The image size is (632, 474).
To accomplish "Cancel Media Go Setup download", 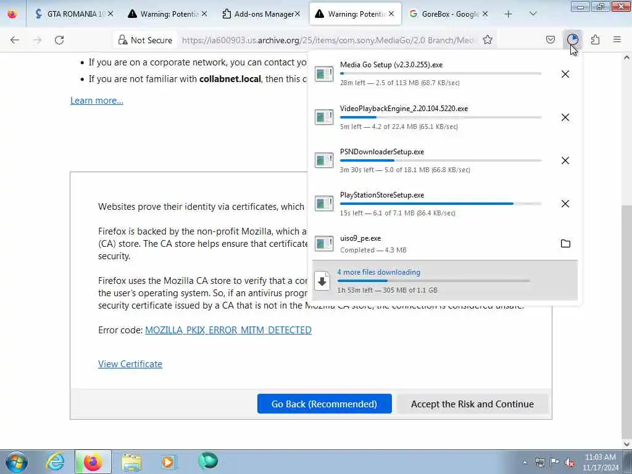I will (x=565, y=74).
